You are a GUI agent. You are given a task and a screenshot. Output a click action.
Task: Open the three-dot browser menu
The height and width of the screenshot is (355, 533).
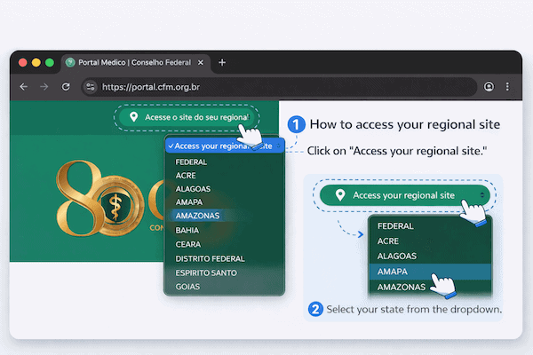(x=507, y=87)
